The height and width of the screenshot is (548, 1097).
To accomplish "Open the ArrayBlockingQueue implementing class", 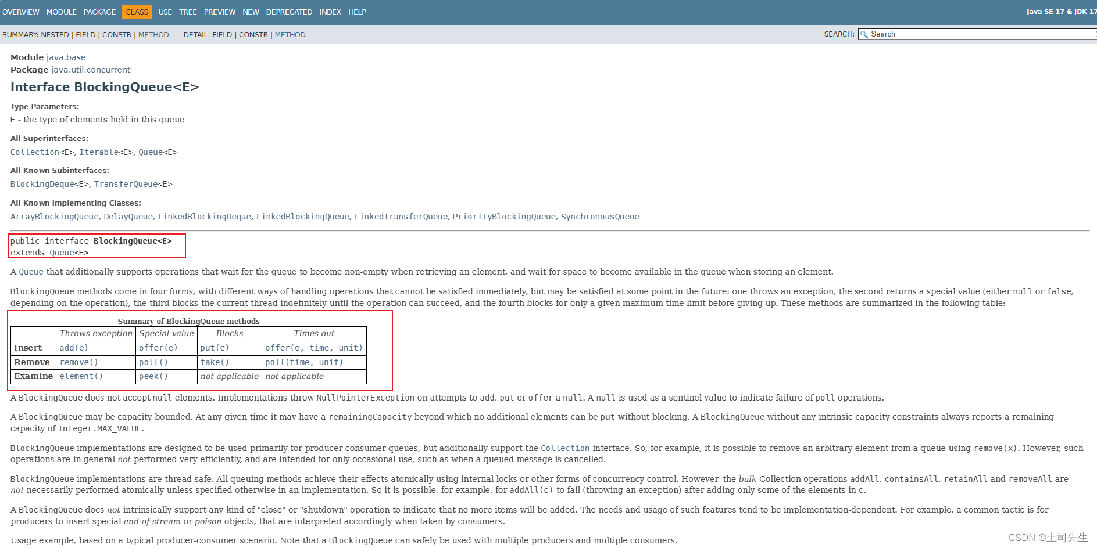I will point(54,216).
